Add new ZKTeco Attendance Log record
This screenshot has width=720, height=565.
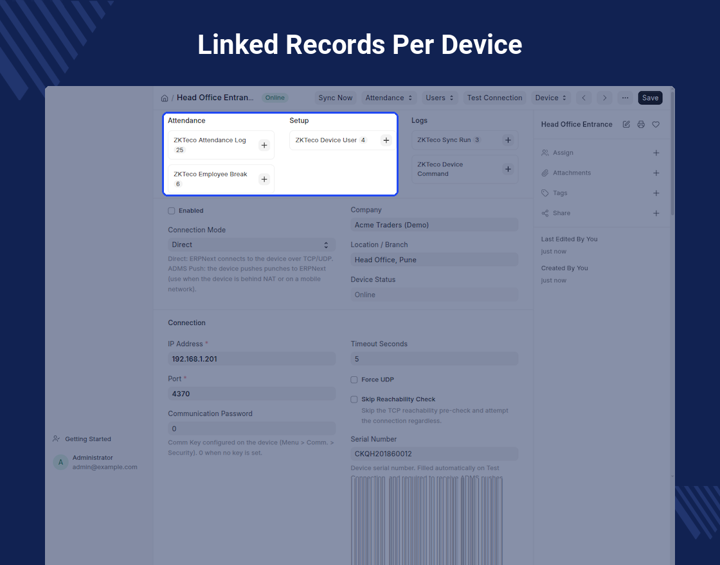click(264, 145)
